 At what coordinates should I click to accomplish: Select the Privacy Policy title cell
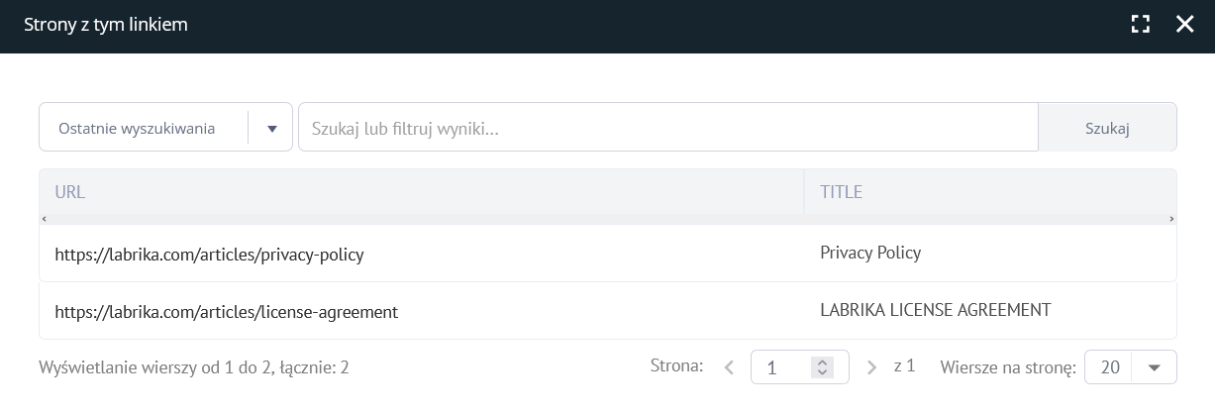coord(870,253)
